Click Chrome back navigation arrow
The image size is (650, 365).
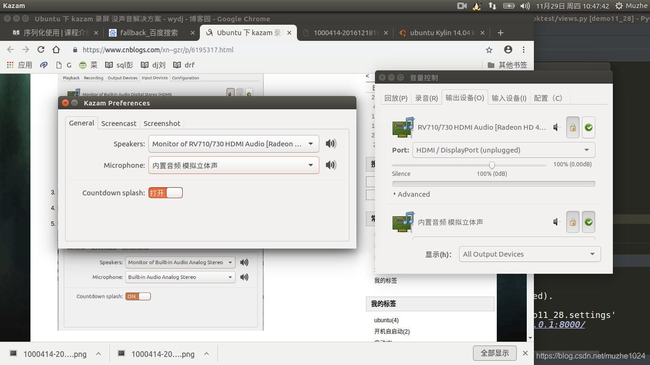10,49
